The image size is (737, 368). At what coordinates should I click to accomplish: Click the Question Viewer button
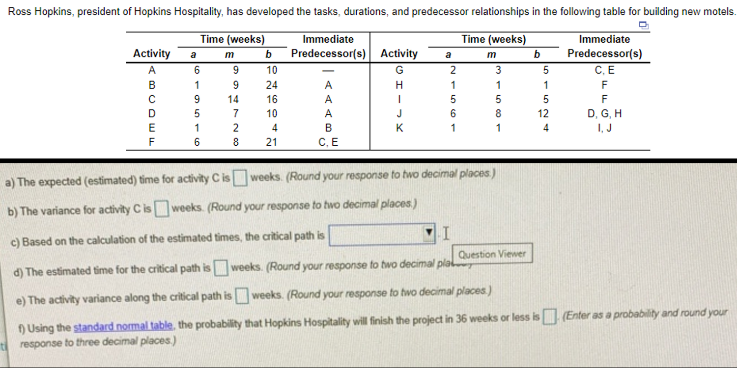pos(492,254)
